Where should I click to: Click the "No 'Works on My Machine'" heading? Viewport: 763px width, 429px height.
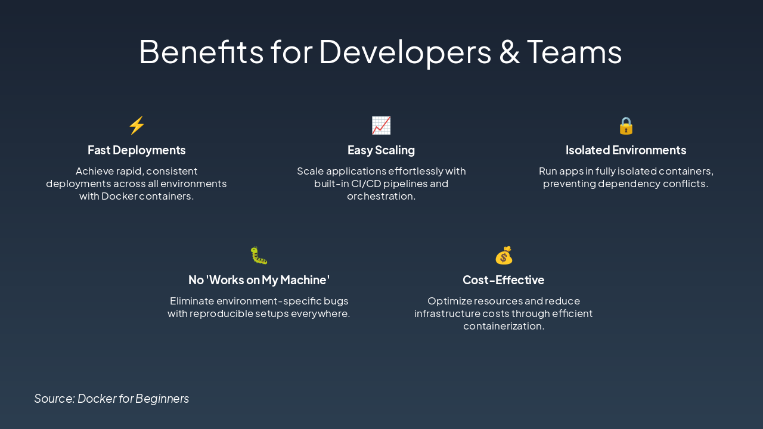[x=259, y=280]
